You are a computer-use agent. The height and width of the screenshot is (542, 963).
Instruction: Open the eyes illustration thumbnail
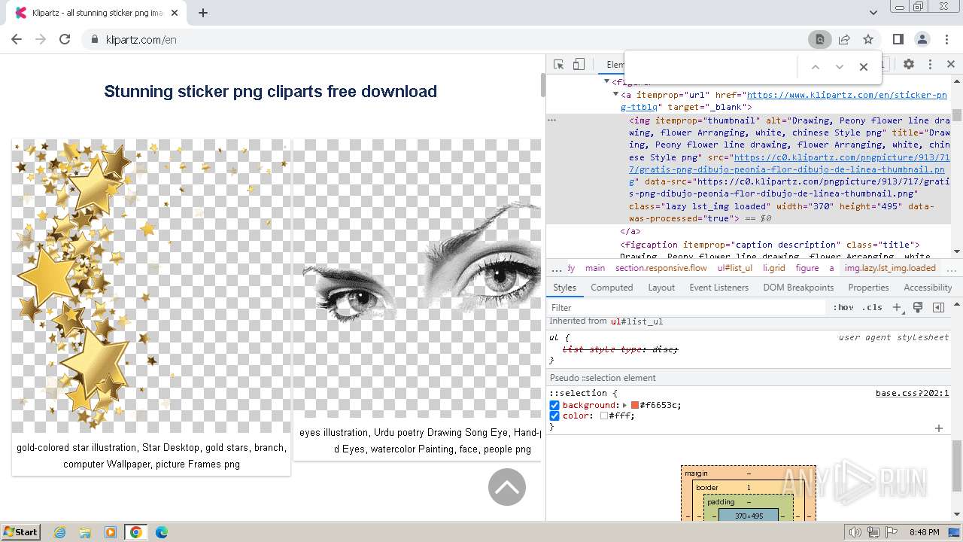pyautogui.click(x=417, y=279)
